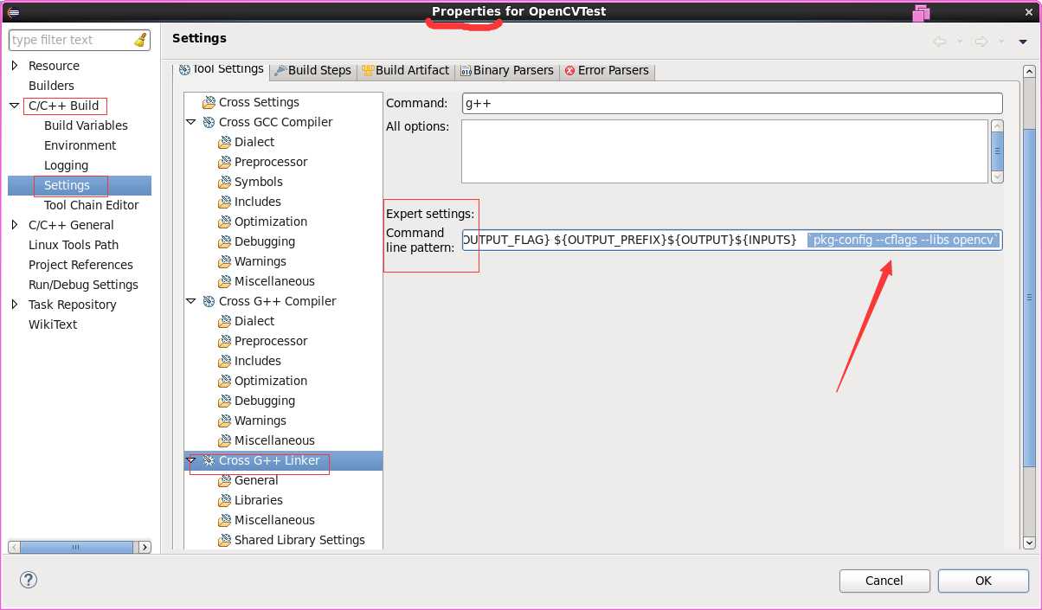The image size is (1042, 610).
Task: Click the Cancel button
Action: 884,581
